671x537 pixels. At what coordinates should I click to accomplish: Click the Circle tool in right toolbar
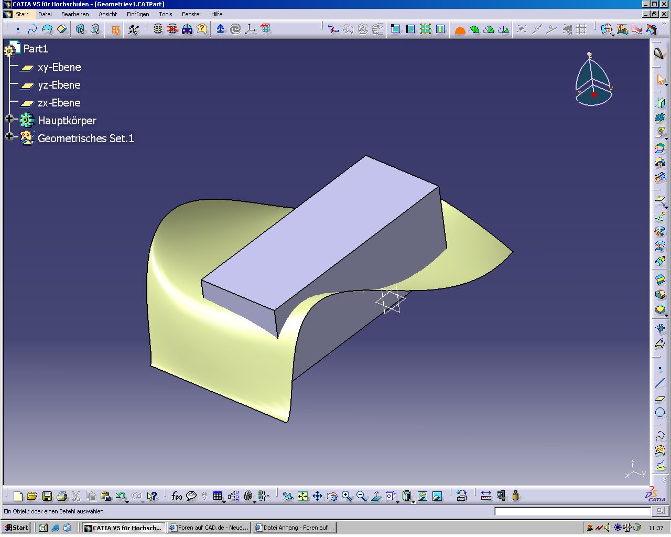[660, 413]
